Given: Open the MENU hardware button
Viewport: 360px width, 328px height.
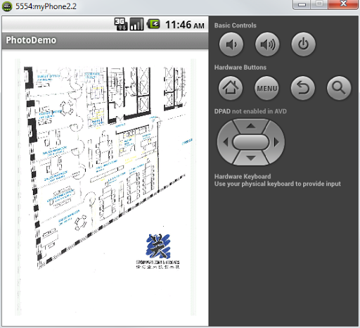Looking at the screenshot, I should point(266,88).
